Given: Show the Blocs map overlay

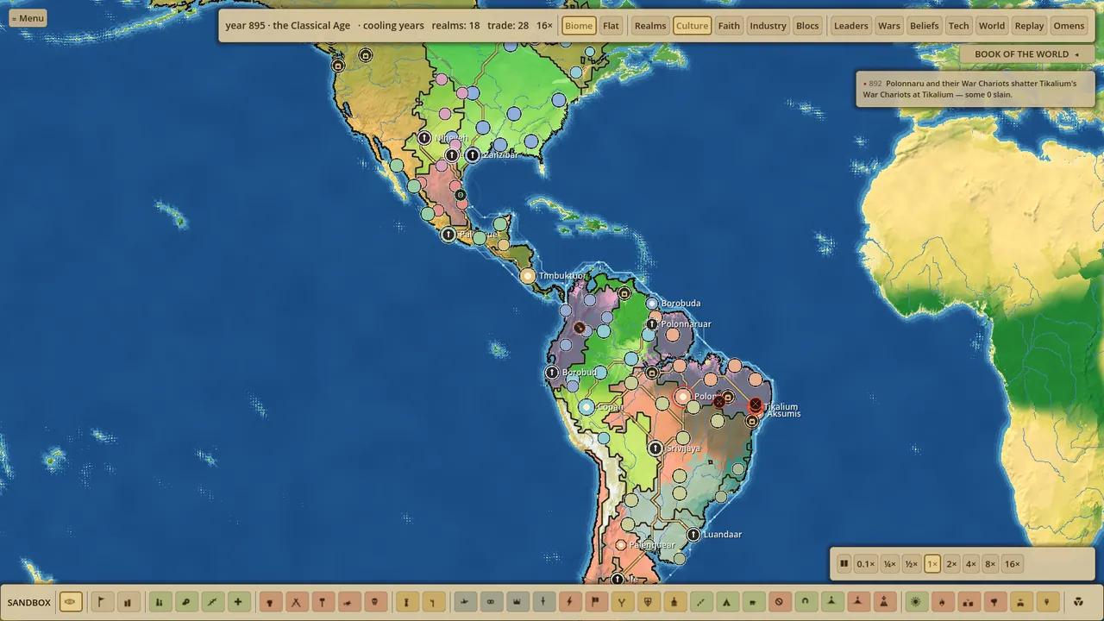Looking at the screenshot, I should [807, 26].
